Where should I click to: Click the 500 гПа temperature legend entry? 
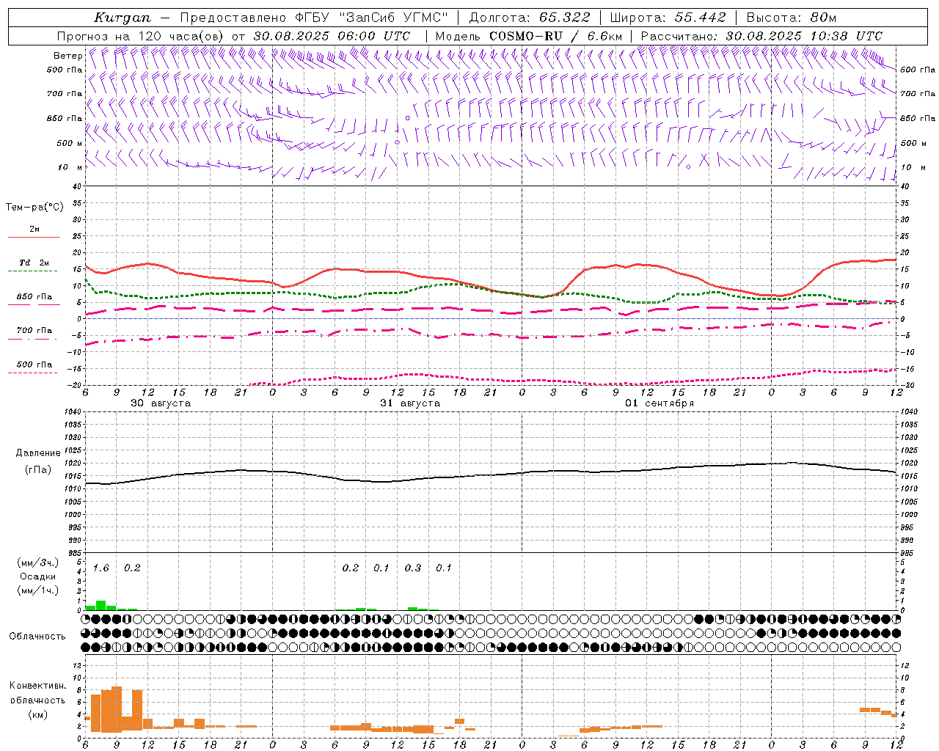34,364
